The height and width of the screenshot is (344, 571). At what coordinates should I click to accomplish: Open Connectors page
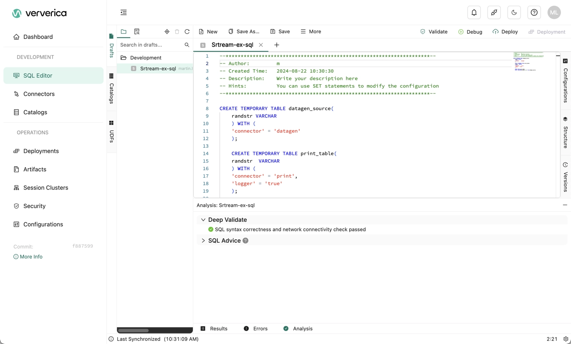pyautogui.click(x=53, y=94)
